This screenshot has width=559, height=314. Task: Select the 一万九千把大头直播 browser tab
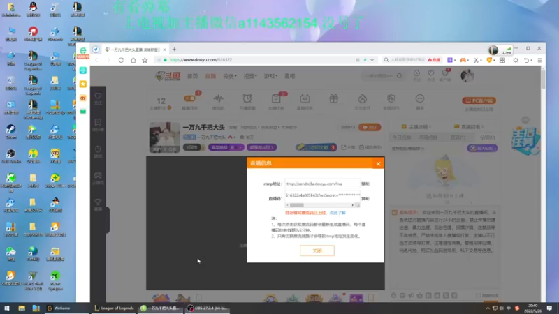tap(135, 50)
